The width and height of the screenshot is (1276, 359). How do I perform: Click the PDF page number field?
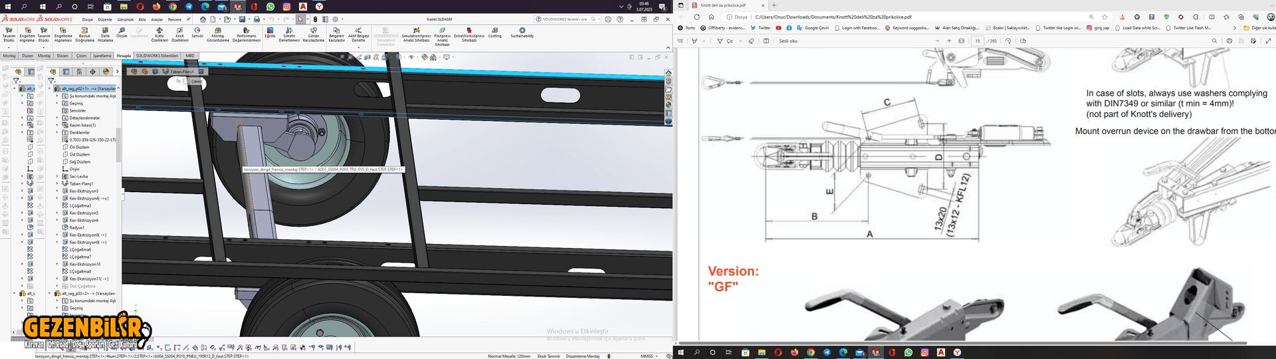tap(977, 41)
